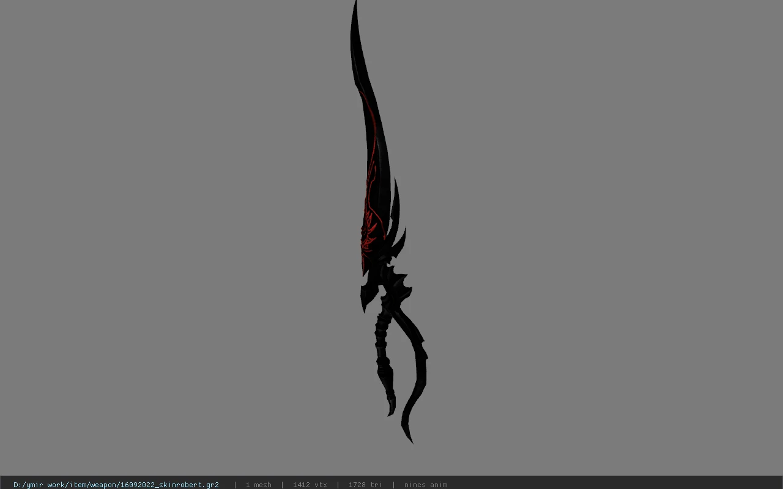Click the bottom tip of the curved tail spike
The width and height of the screenshot is (783, 489).
click(410, 439)
